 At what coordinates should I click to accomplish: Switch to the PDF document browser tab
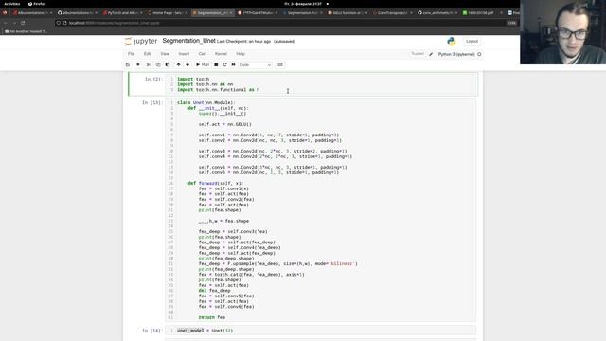pyautogui.click(x=481, y=12)
